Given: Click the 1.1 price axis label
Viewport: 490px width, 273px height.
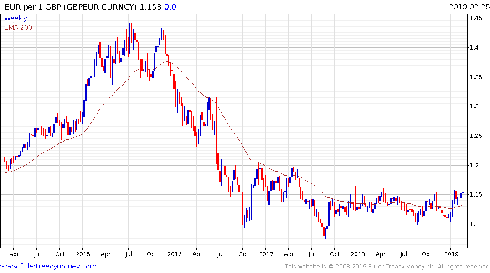Looking at the screenshot, I should point(475,224).
